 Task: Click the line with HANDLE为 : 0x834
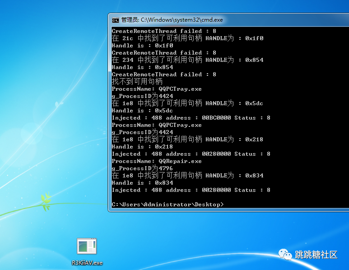click(x=187, y=175)
